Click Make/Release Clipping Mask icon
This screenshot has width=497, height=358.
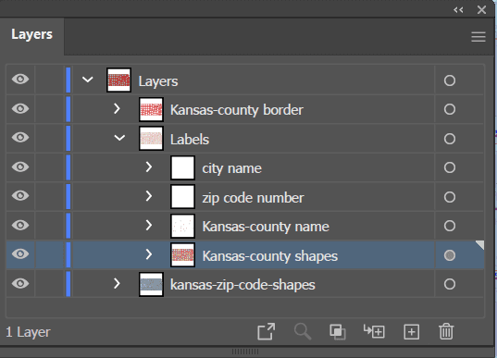(x=338, y=332)
